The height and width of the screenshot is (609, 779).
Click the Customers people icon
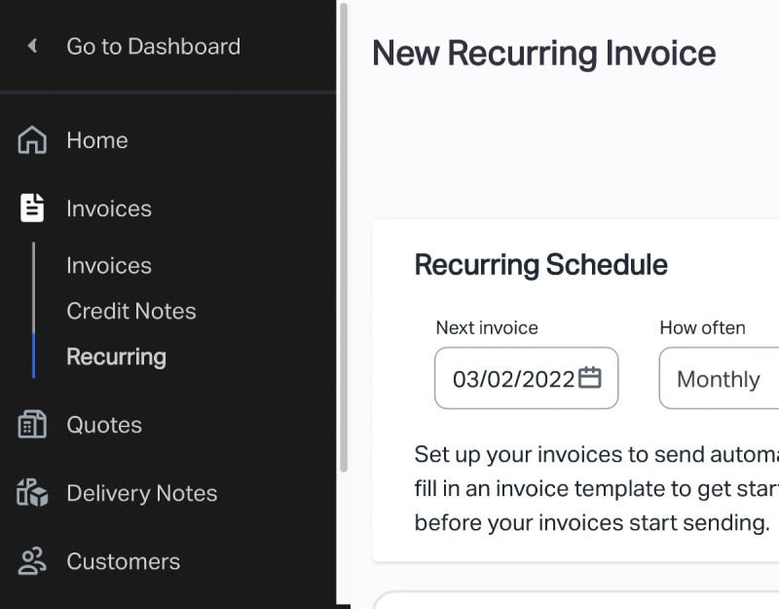click(x=32, y=561)
